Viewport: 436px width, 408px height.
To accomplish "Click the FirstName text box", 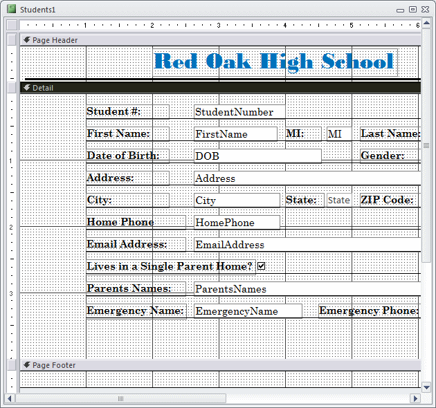I will coord(235,134).
